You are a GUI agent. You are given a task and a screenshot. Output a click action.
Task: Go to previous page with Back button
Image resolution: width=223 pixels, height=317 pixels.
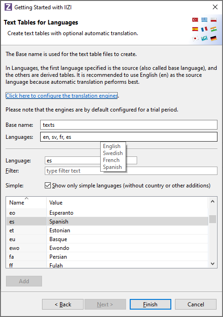coord(63,304)
